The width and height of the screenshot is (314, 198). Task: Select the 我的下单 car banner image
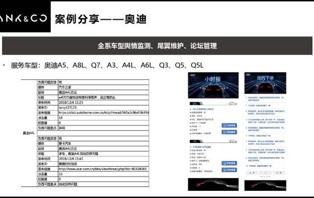point(266,83)
